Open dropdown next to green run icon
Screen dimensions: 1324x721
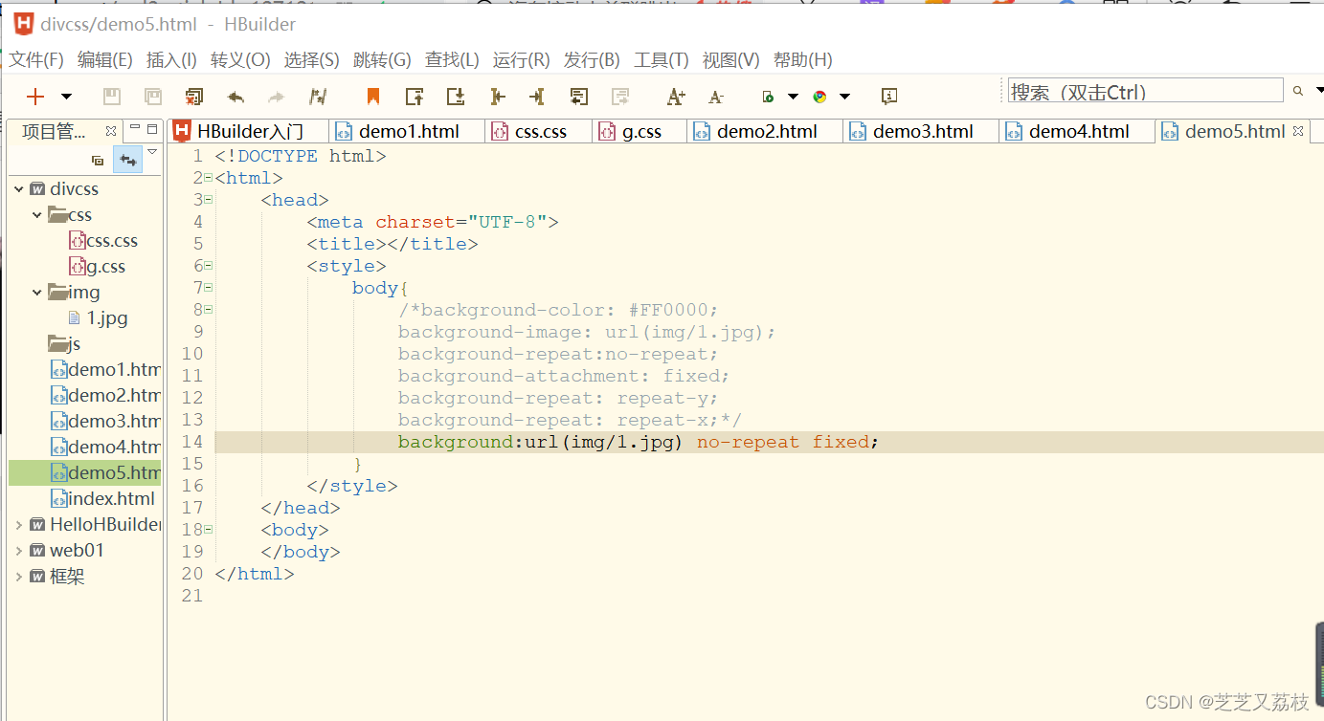tap(793, 97)
